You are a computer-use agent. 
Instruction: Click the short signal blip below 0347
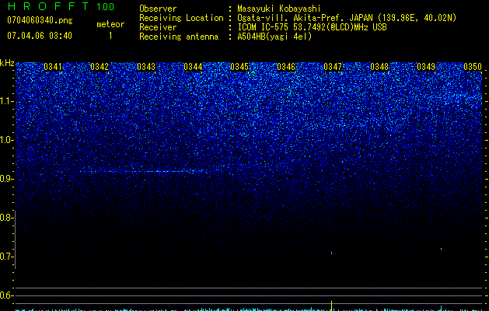coord(331,253)
